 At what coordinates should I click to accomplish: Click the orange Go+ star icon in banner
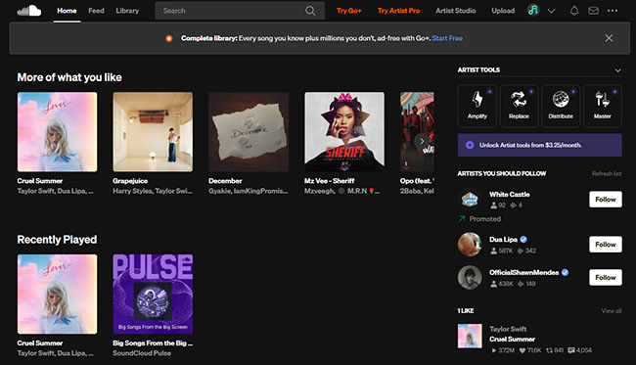(x=169, y=38)
